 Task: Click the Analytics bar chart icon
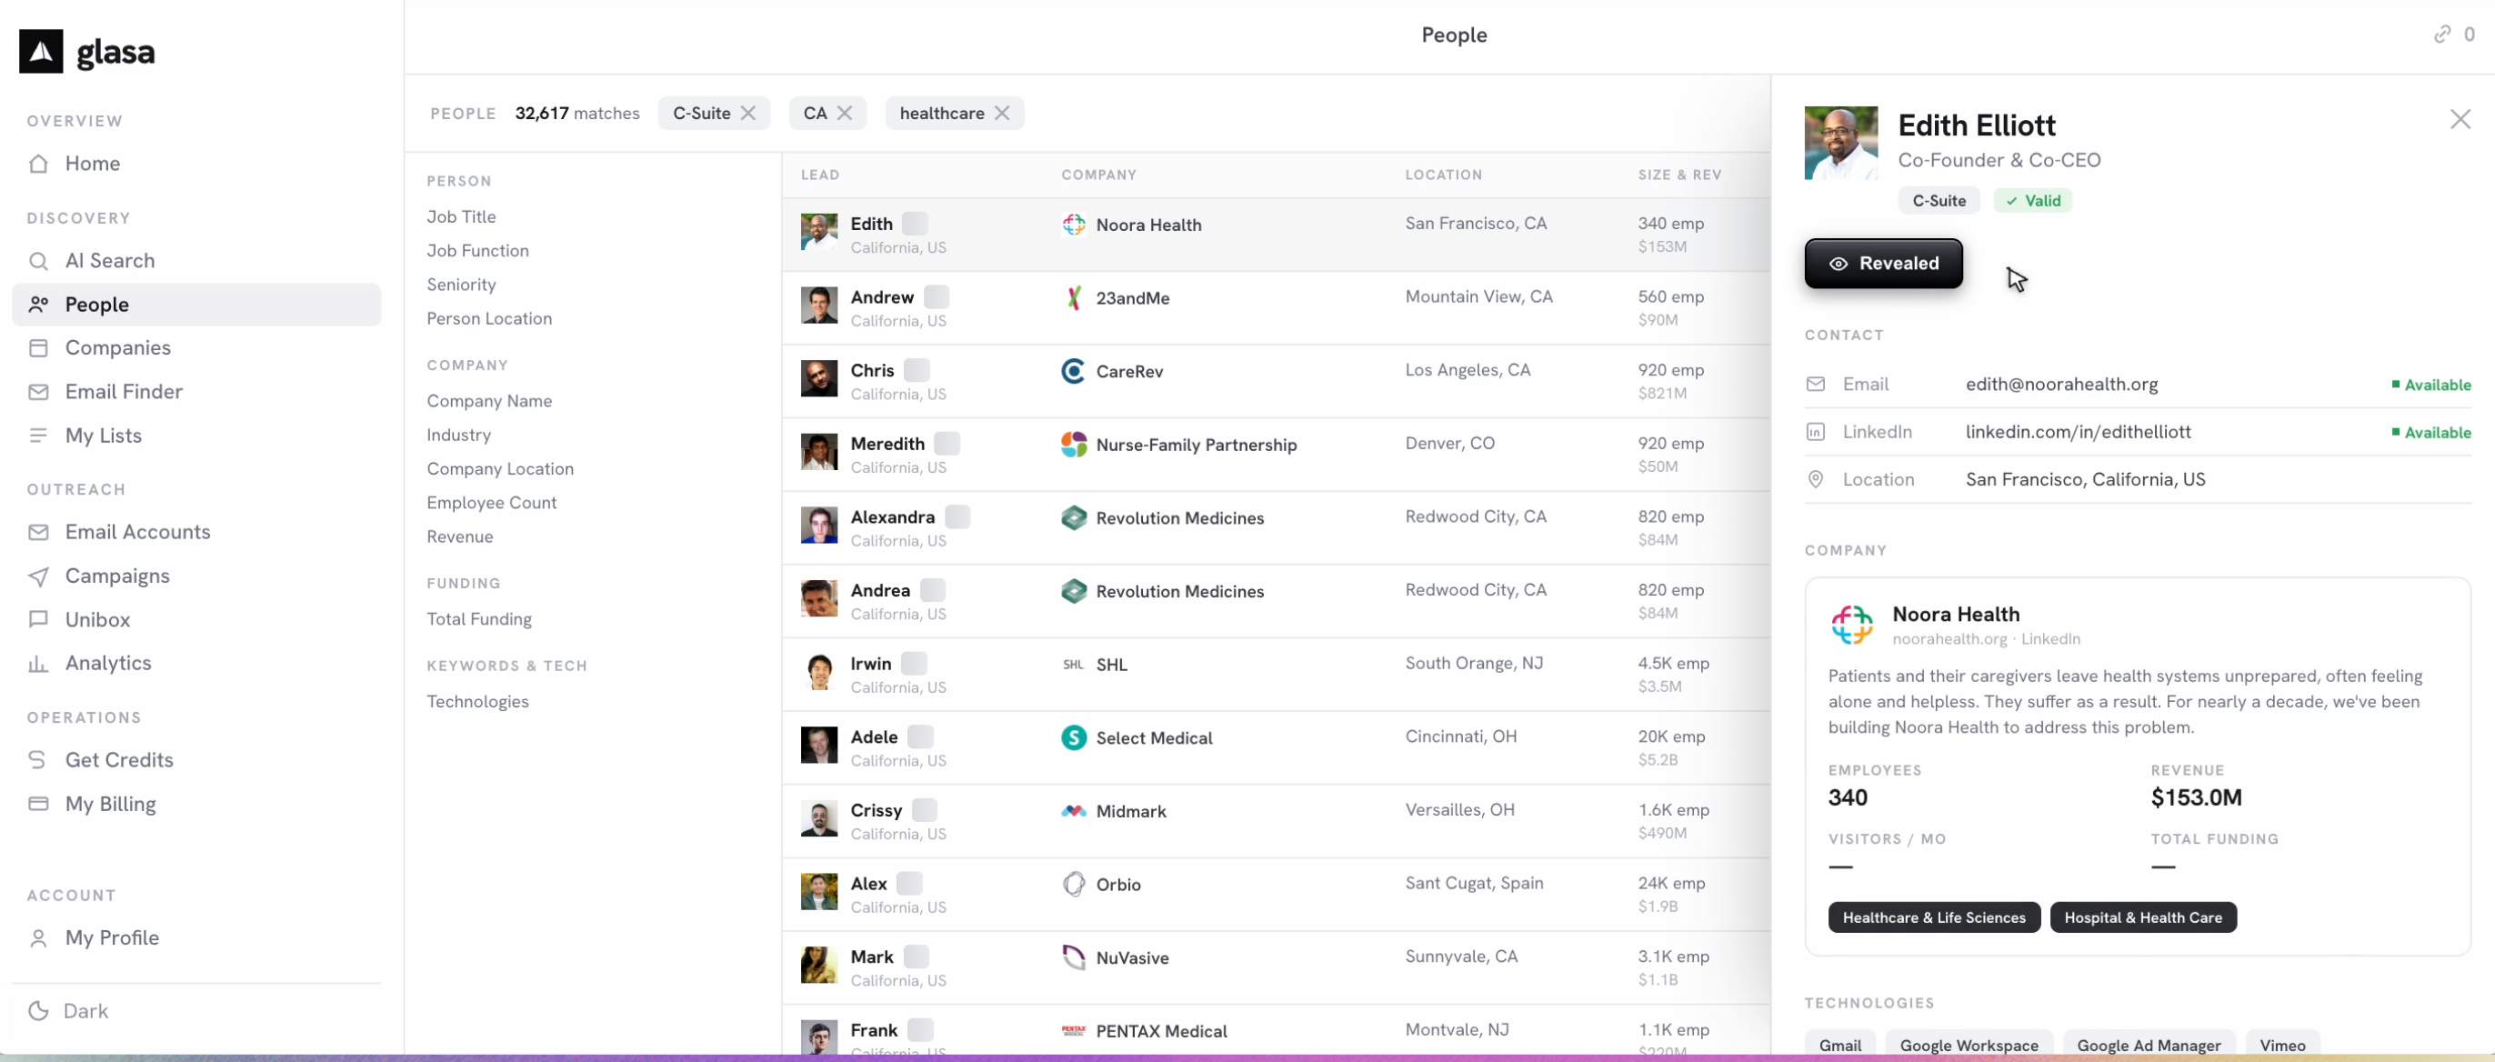(x=39, y=664)
